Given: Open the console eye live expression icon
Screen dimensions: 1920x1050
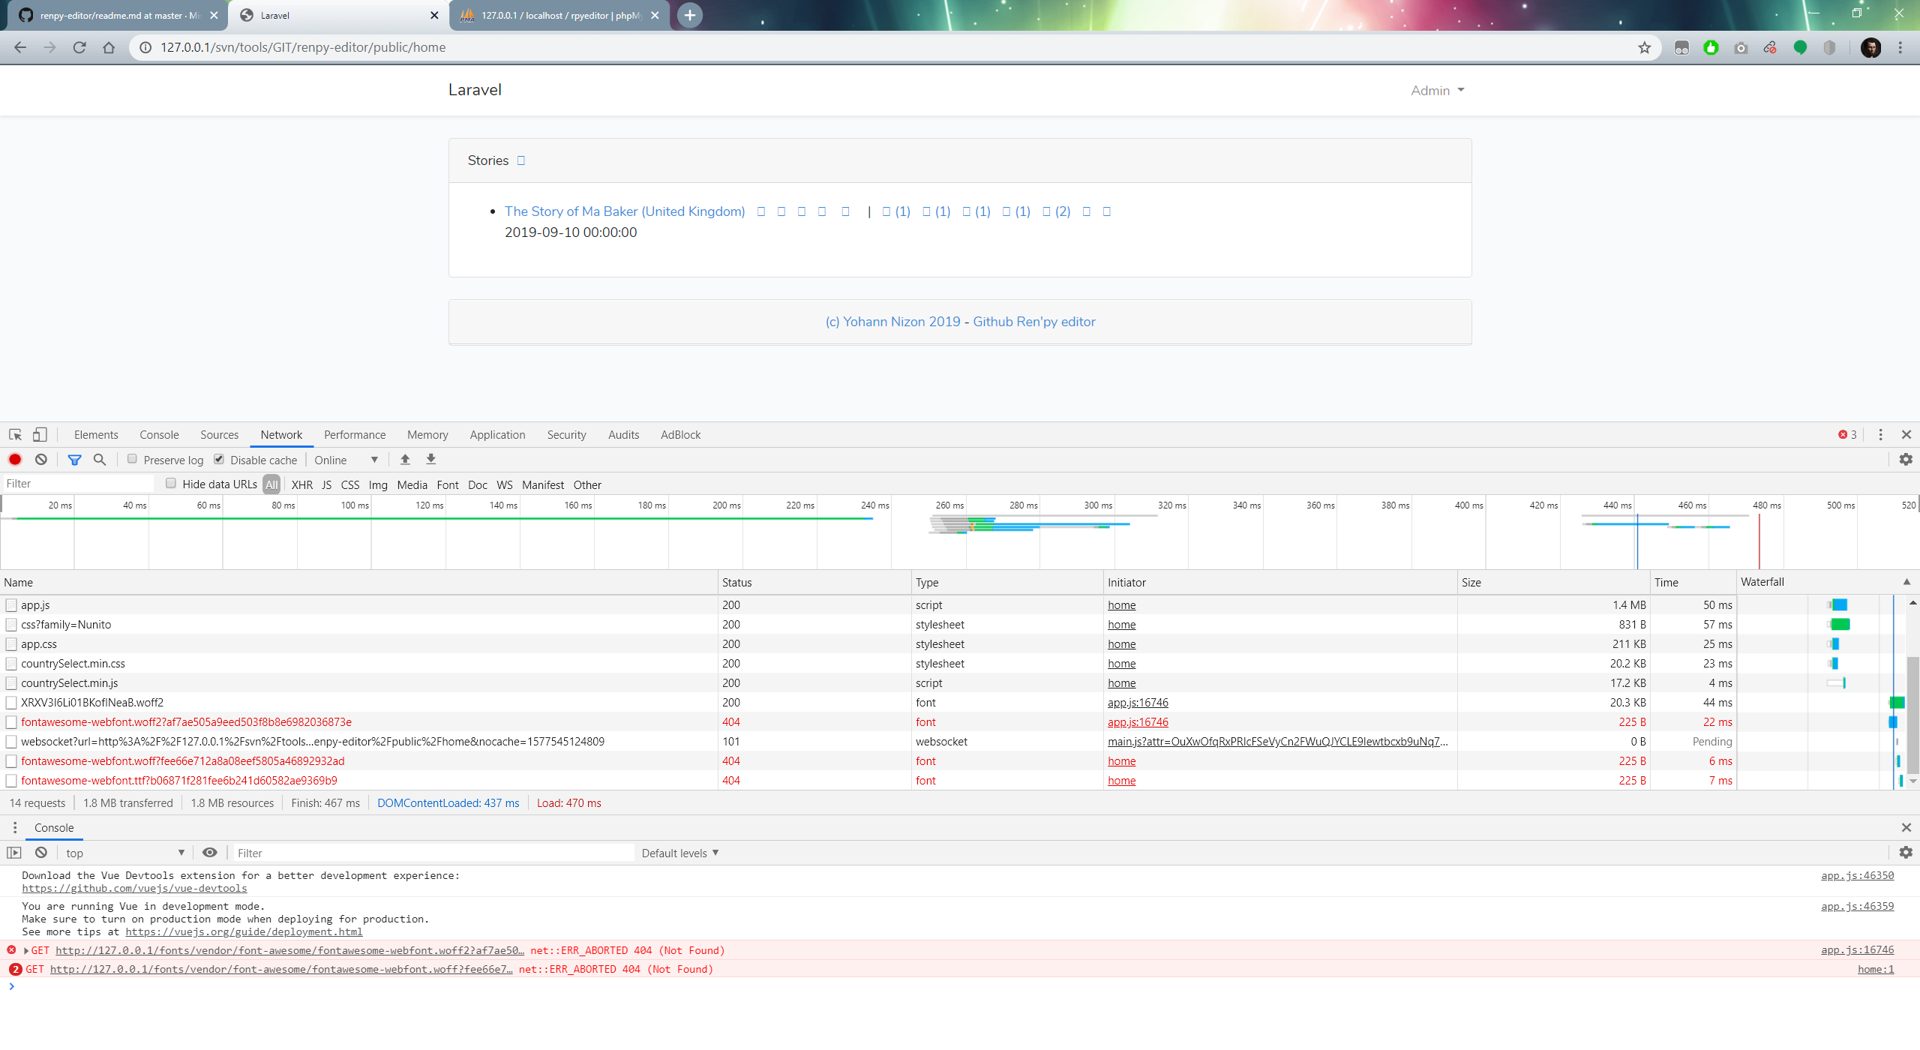Looking at the screenshot, I should click(x=210, y=853).
